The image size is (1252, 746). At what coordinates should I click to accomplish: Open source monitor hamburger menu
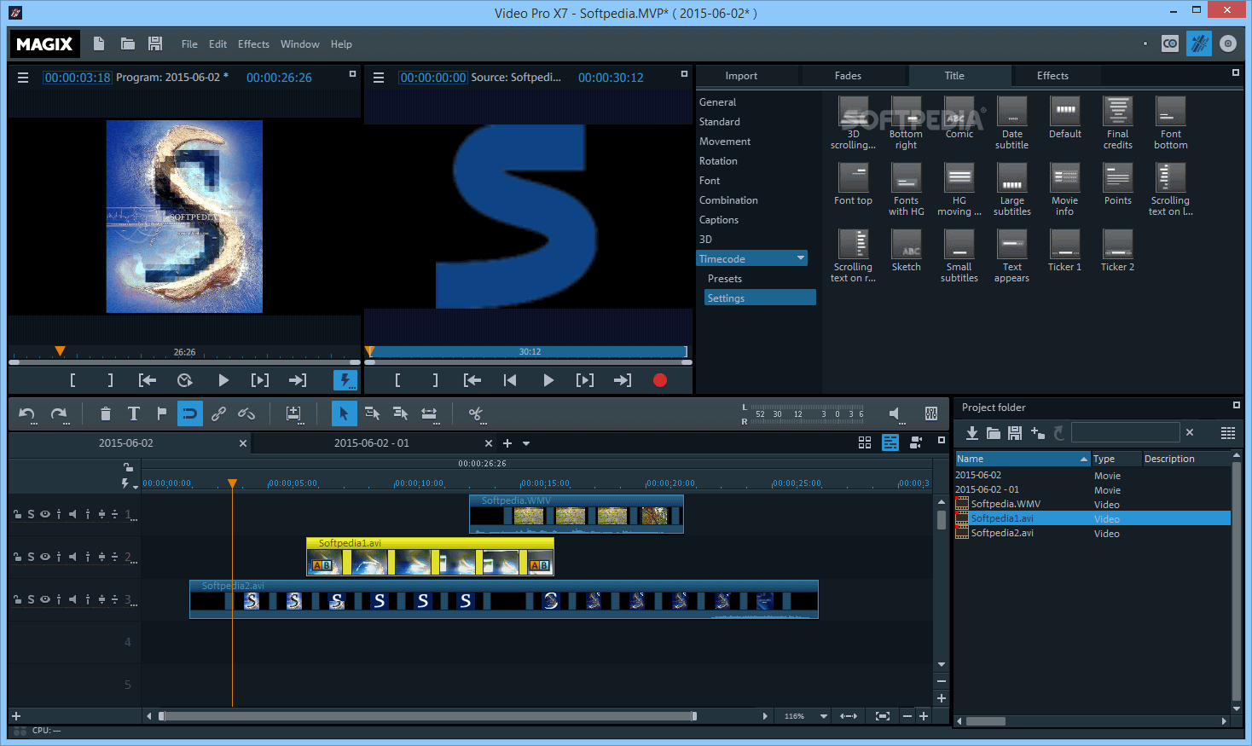click(379, 78)
